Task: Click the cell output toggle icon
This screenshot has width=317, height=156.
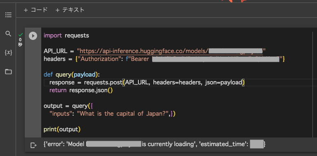Action: pos(33,145)
